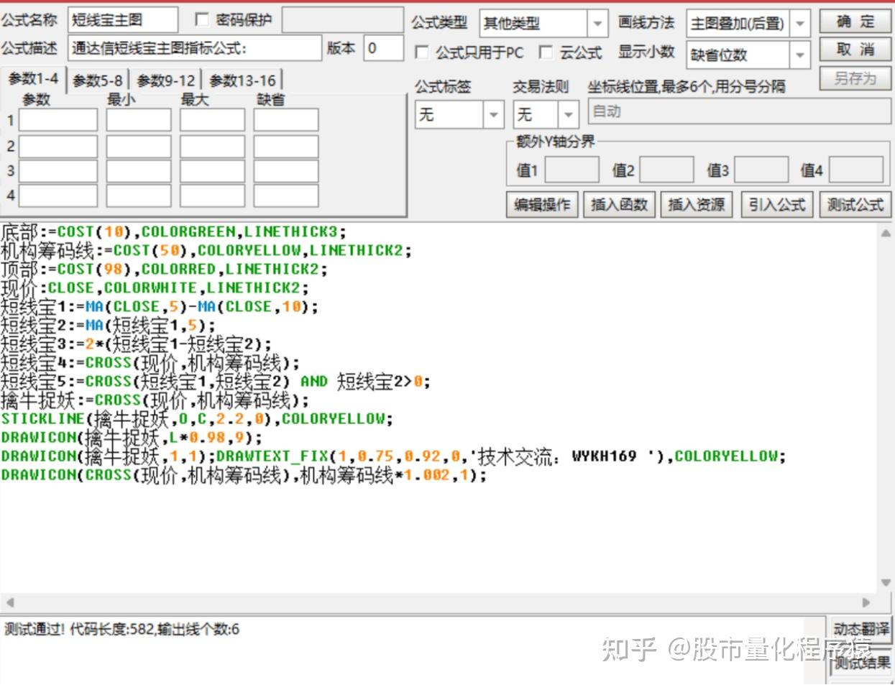Open the 编辑操作 edit operations button

(x=542, y=205)
